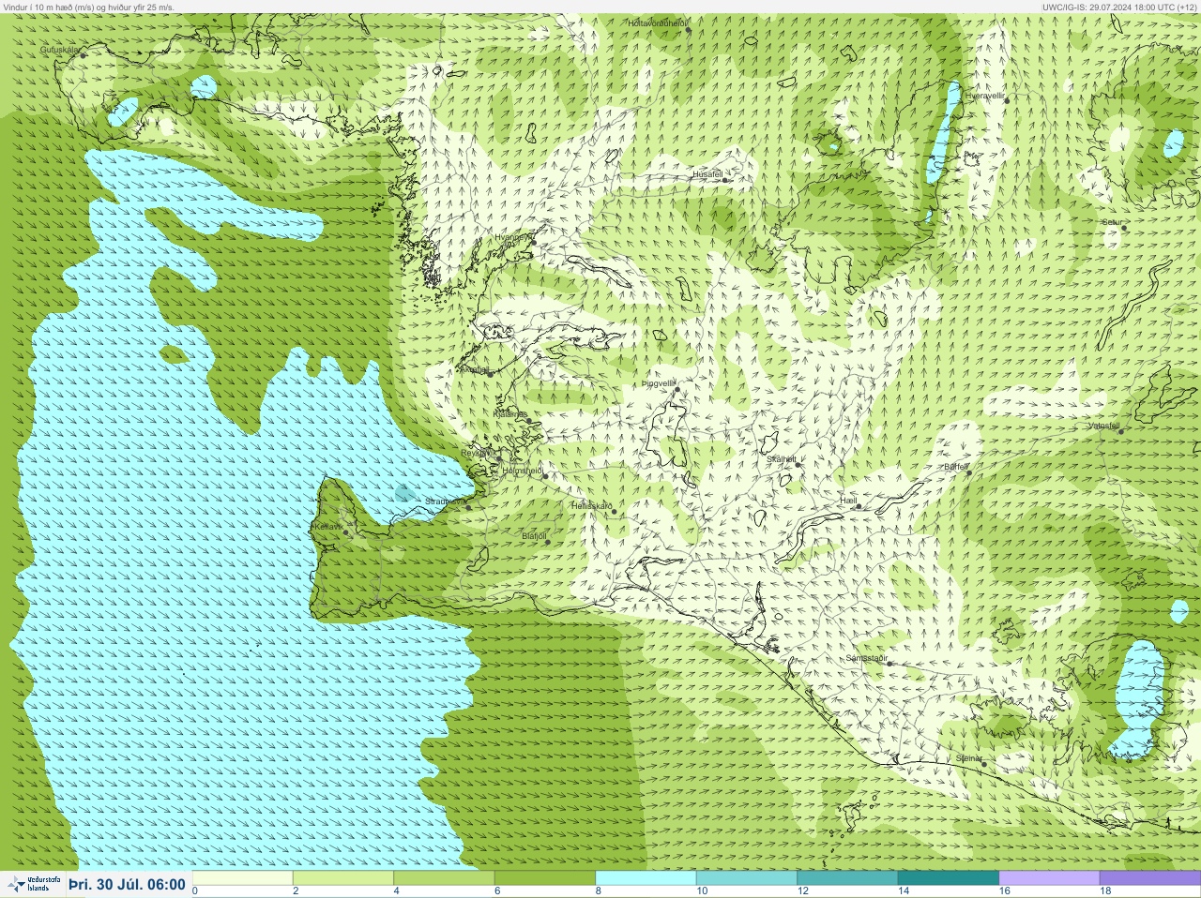Click the Hvanneyri station label
Screen dimensions: 1201x898
pos(513,238)
